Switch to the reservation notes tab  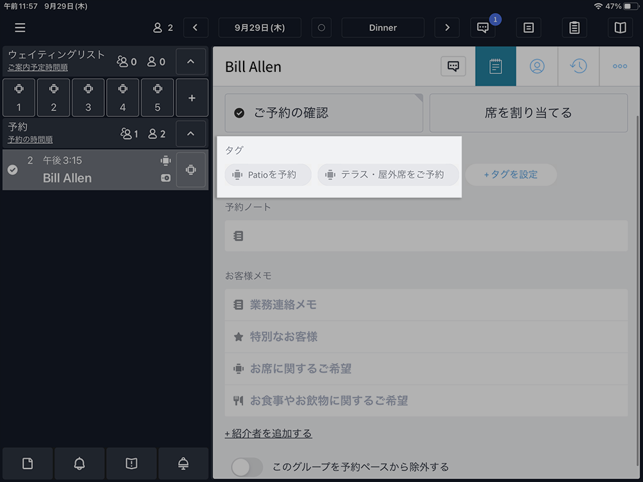[x=495, y=66]
